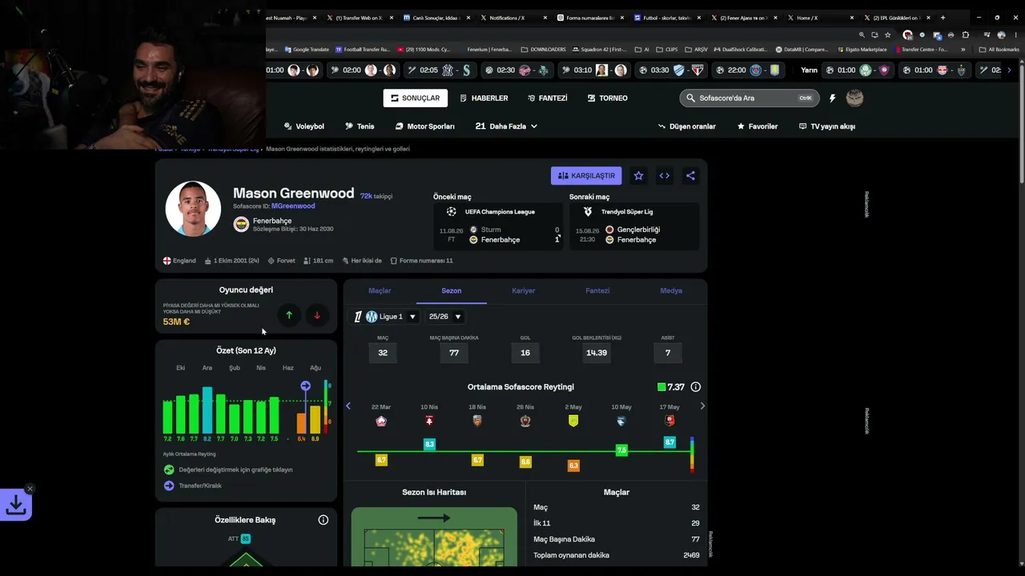Viewport: 1025px width, 576px height.
Task: Open the Google Translate bookmark
Action: click(306, 50)
